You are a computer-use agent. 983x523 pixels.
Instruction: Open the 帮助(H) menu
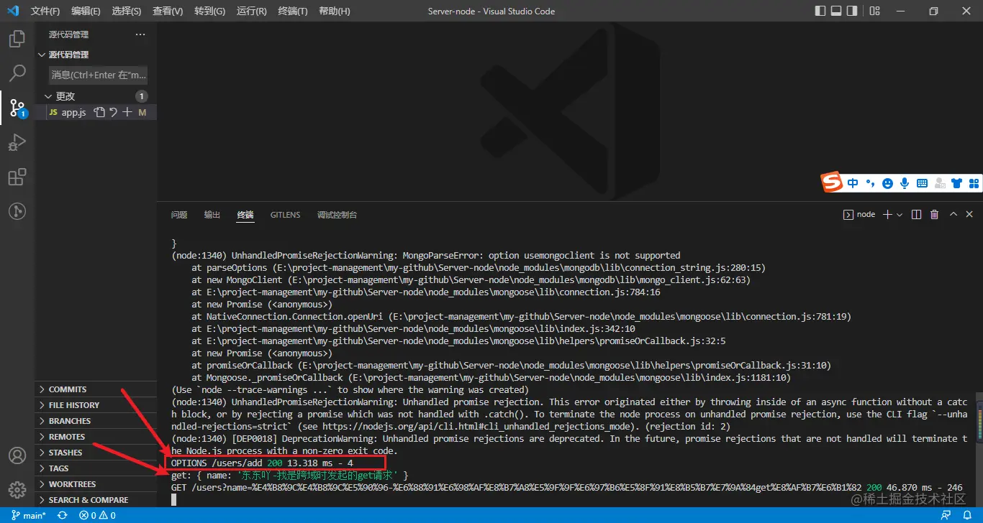point(334,11)
